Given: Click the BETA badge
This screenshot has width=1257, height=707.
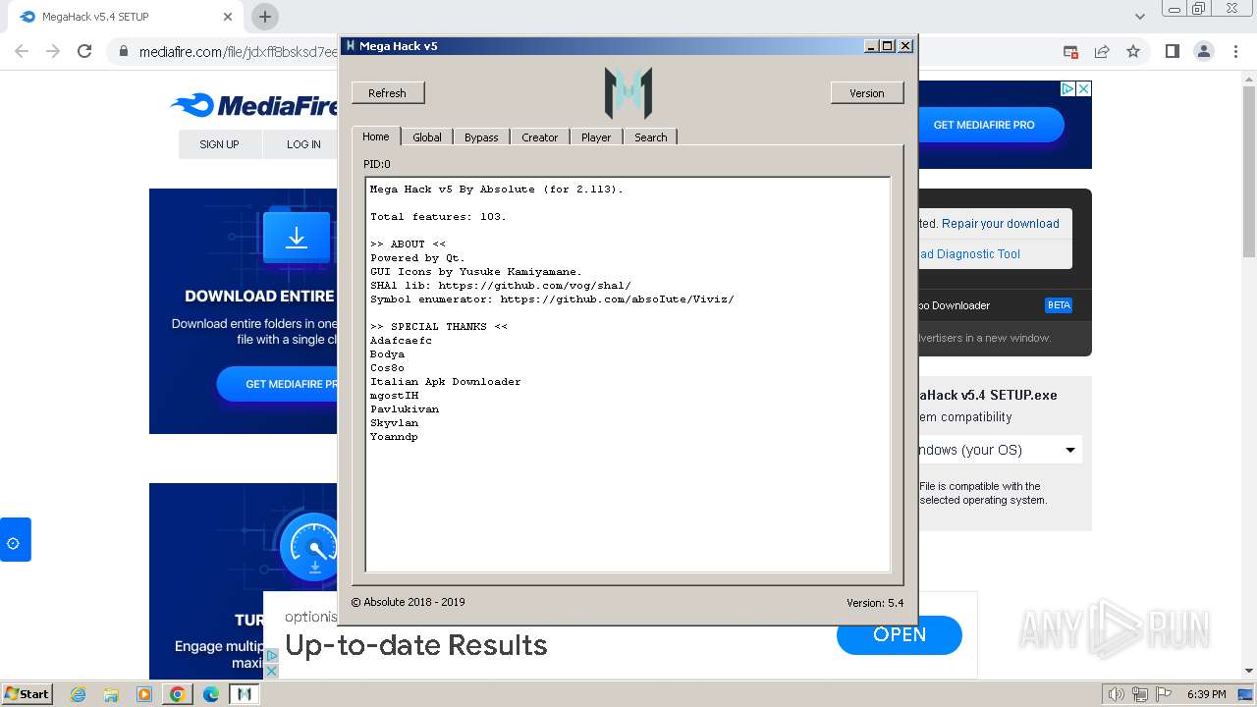Looking at the screenshot, I should (1059, 305).
